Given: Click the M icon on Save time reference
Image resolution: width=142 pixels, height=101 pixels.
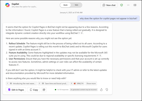Looking at the screenshot, I should (43, 83).
